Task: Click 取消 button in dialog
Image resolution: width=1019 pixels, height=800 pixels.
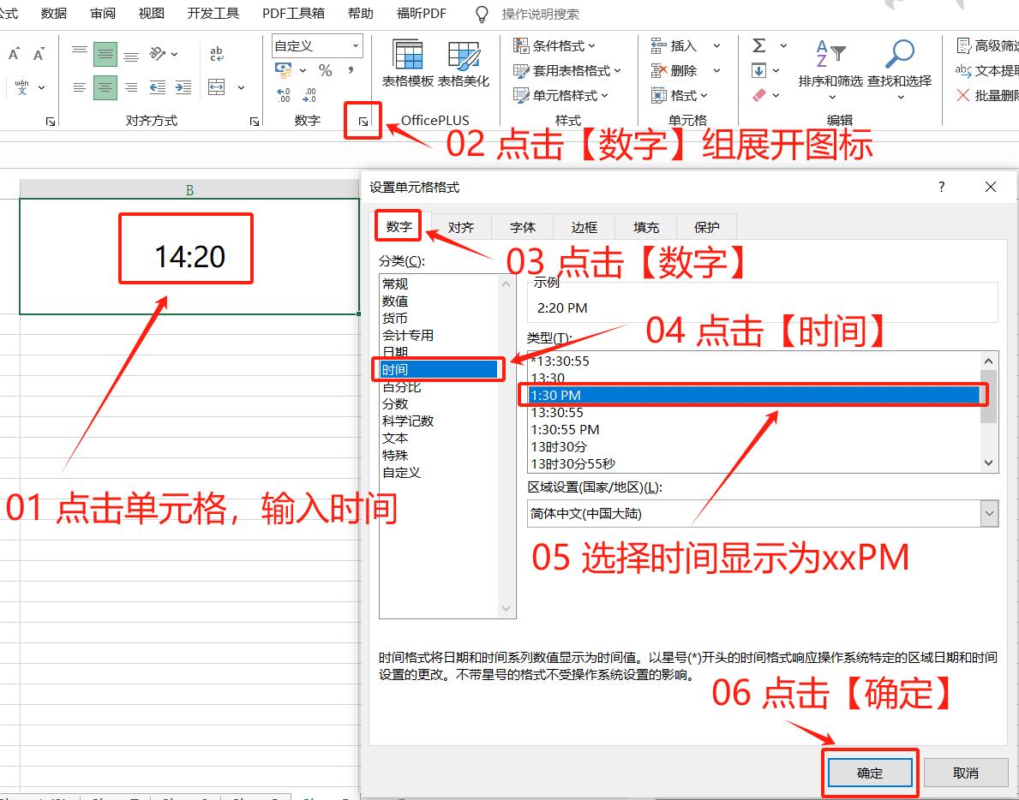Action: [966, 773]
